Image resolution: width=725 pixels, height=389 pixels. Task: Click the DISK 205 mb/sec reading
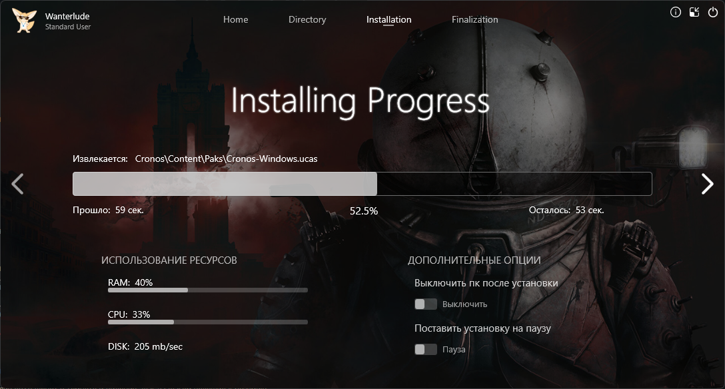[x=145, y=346]
